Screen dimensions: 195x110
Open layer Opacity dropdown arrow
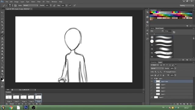coord(175,68)
